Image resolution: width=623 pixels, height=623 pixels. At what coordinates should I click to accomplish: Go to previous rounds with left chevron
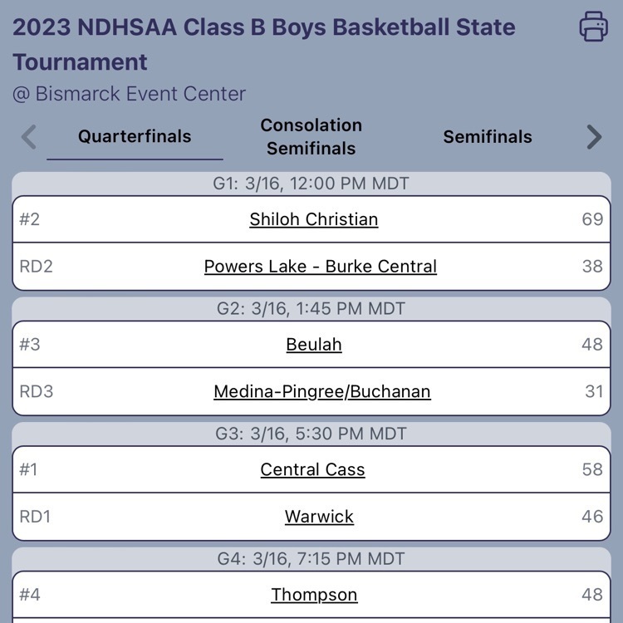(x=29, y=137)
